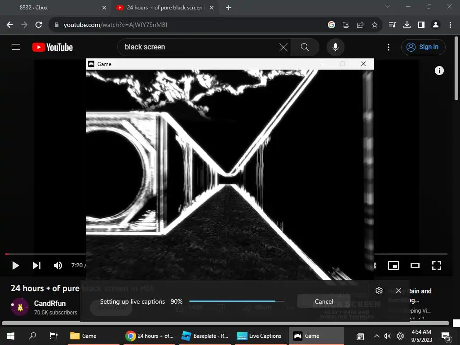The height and width of the screenshot is (345, 460).
Task: Sign in to YouTube
Action: point(423,47)
